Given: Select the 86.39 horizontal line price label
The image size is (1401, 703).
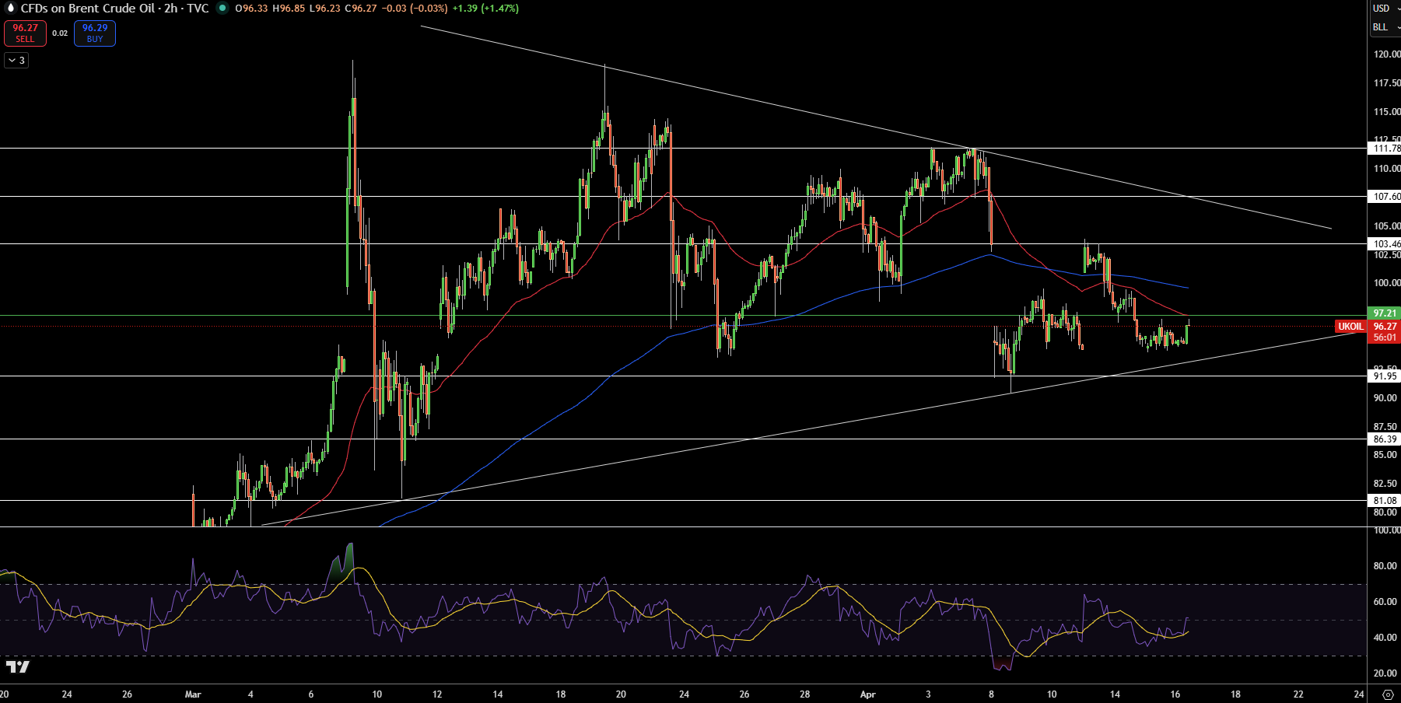Looking at the screenshot, I should [x=1385, y=439].
